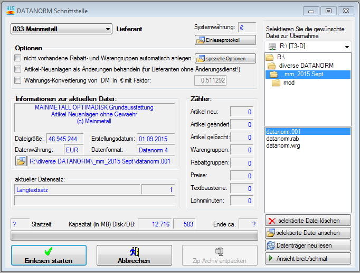Check Artikel-Neuanlagen als Änderungen behandeln

18,69
